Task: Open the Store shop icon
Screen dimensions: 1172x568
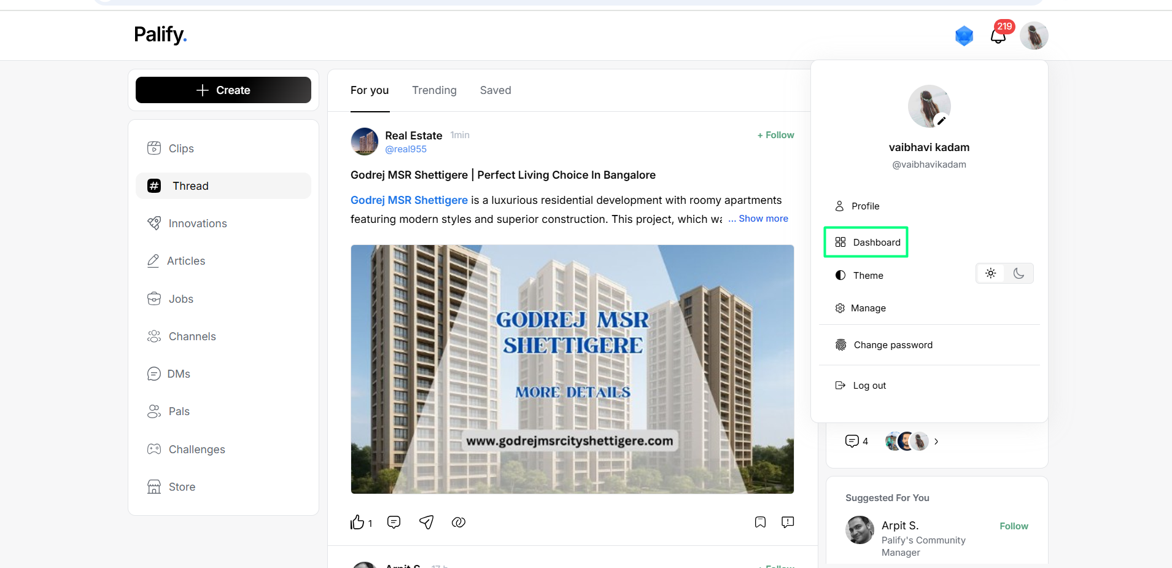Action: [154, 486]
